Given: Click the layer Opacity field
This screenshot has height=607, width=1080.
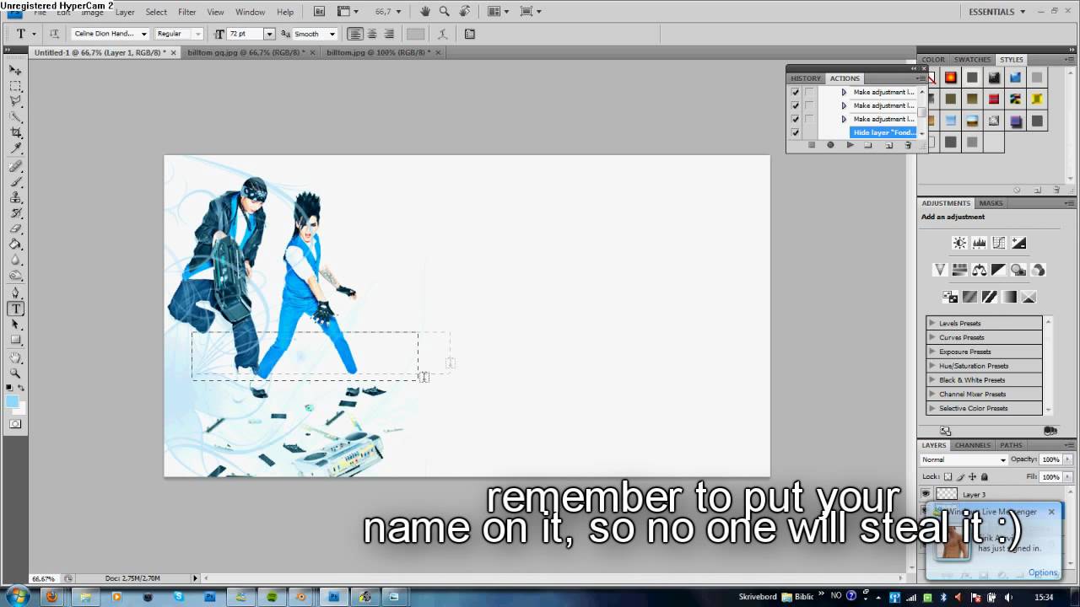Looking at the screenshot, I should coord(1050,459).
